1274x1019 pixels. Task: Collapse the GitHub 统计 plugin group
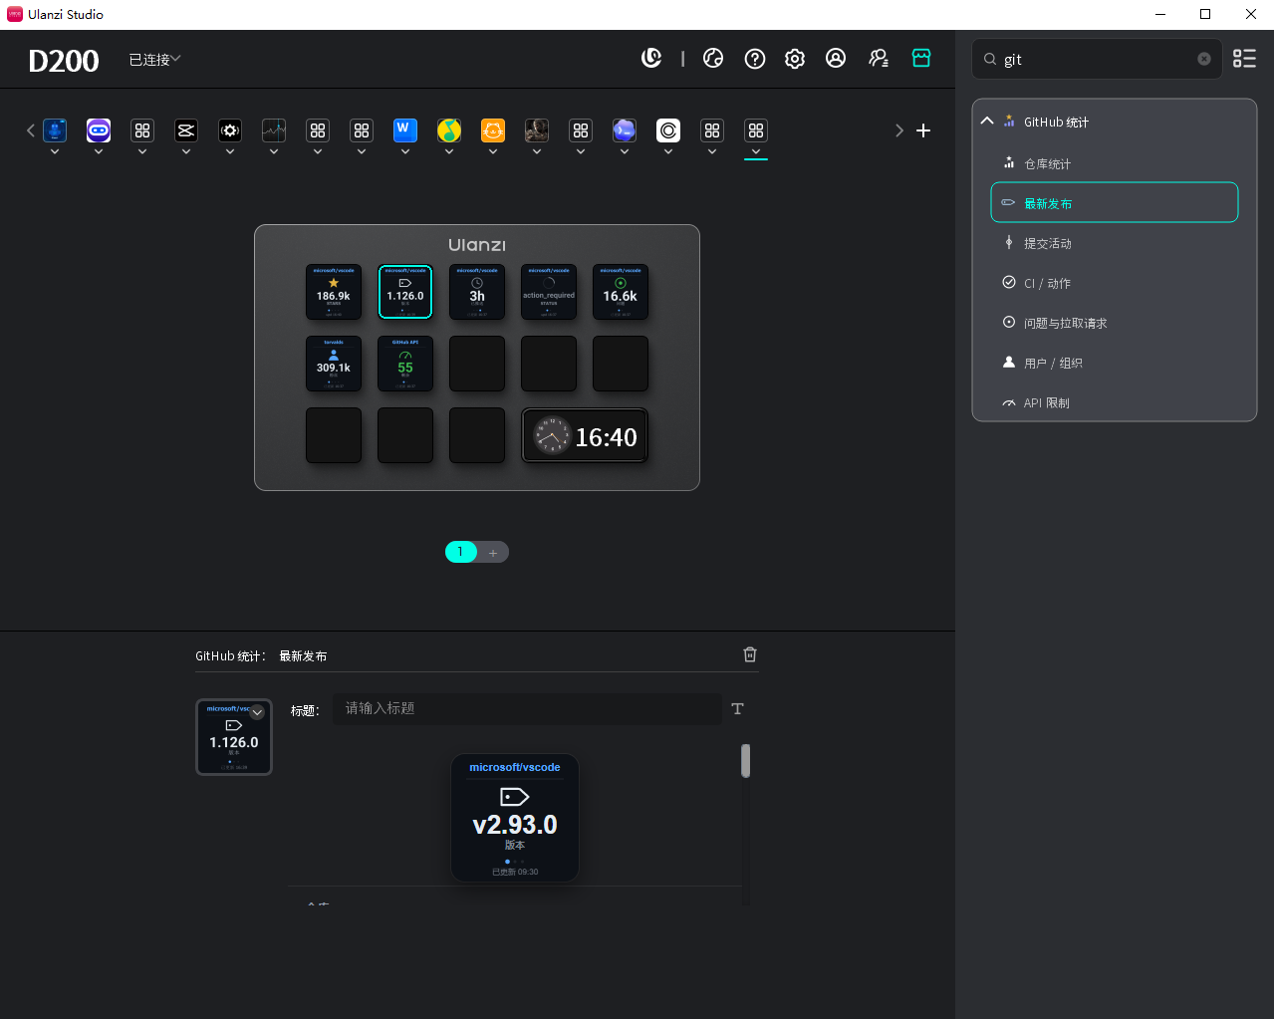click(x=987, y=121)
